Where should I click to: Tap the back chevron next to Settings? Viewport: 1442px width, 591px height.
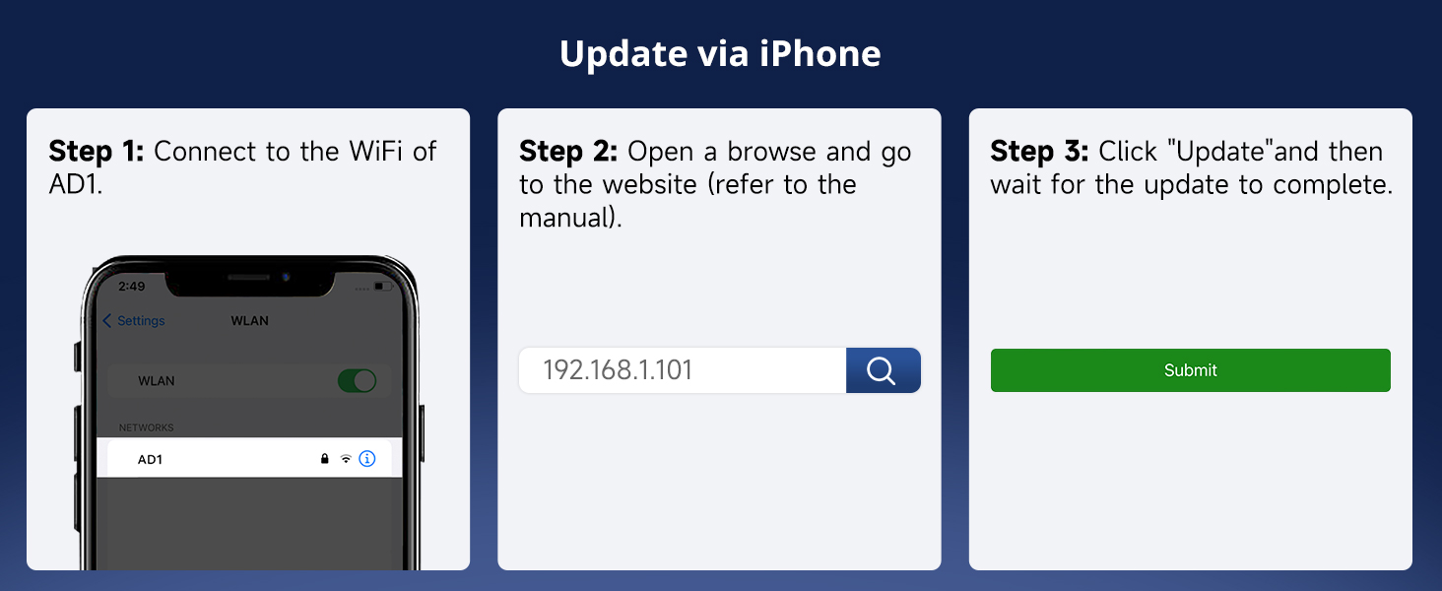click(107, 321)
